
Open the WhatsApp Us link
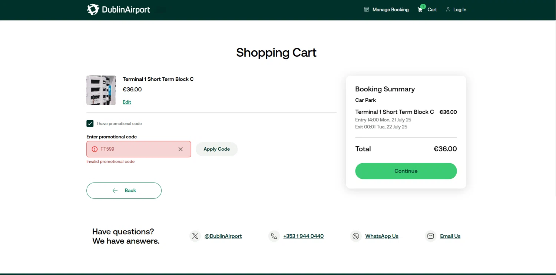(x=382, y=236)
